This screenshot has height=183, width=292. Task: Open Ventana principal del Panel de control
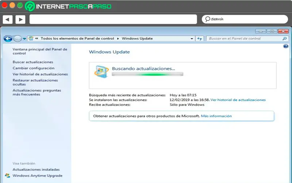point(40,51)
